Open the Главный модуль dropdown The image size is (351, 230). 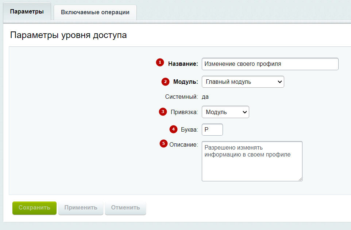coord(243,82)
